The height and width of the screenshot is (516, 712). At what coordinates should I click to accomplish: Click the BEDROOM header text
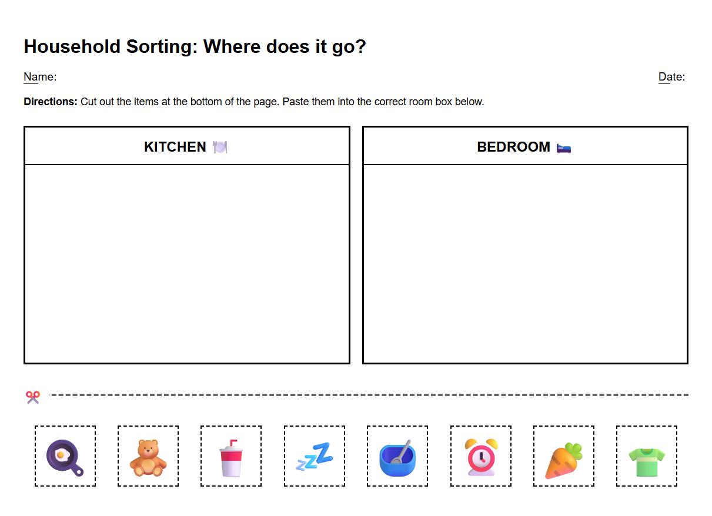(x=513, y=147)
